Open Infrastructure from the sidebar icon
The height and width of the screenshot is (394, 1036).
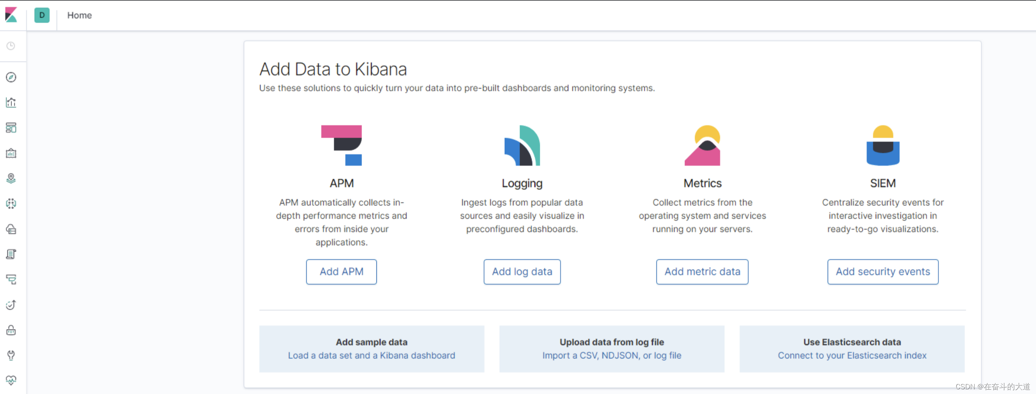(x=11, y=229)
